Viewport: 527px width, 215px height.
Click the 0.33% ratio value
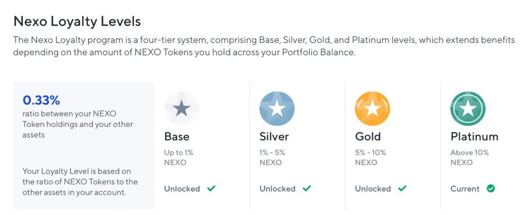click(x=41, y=100)
